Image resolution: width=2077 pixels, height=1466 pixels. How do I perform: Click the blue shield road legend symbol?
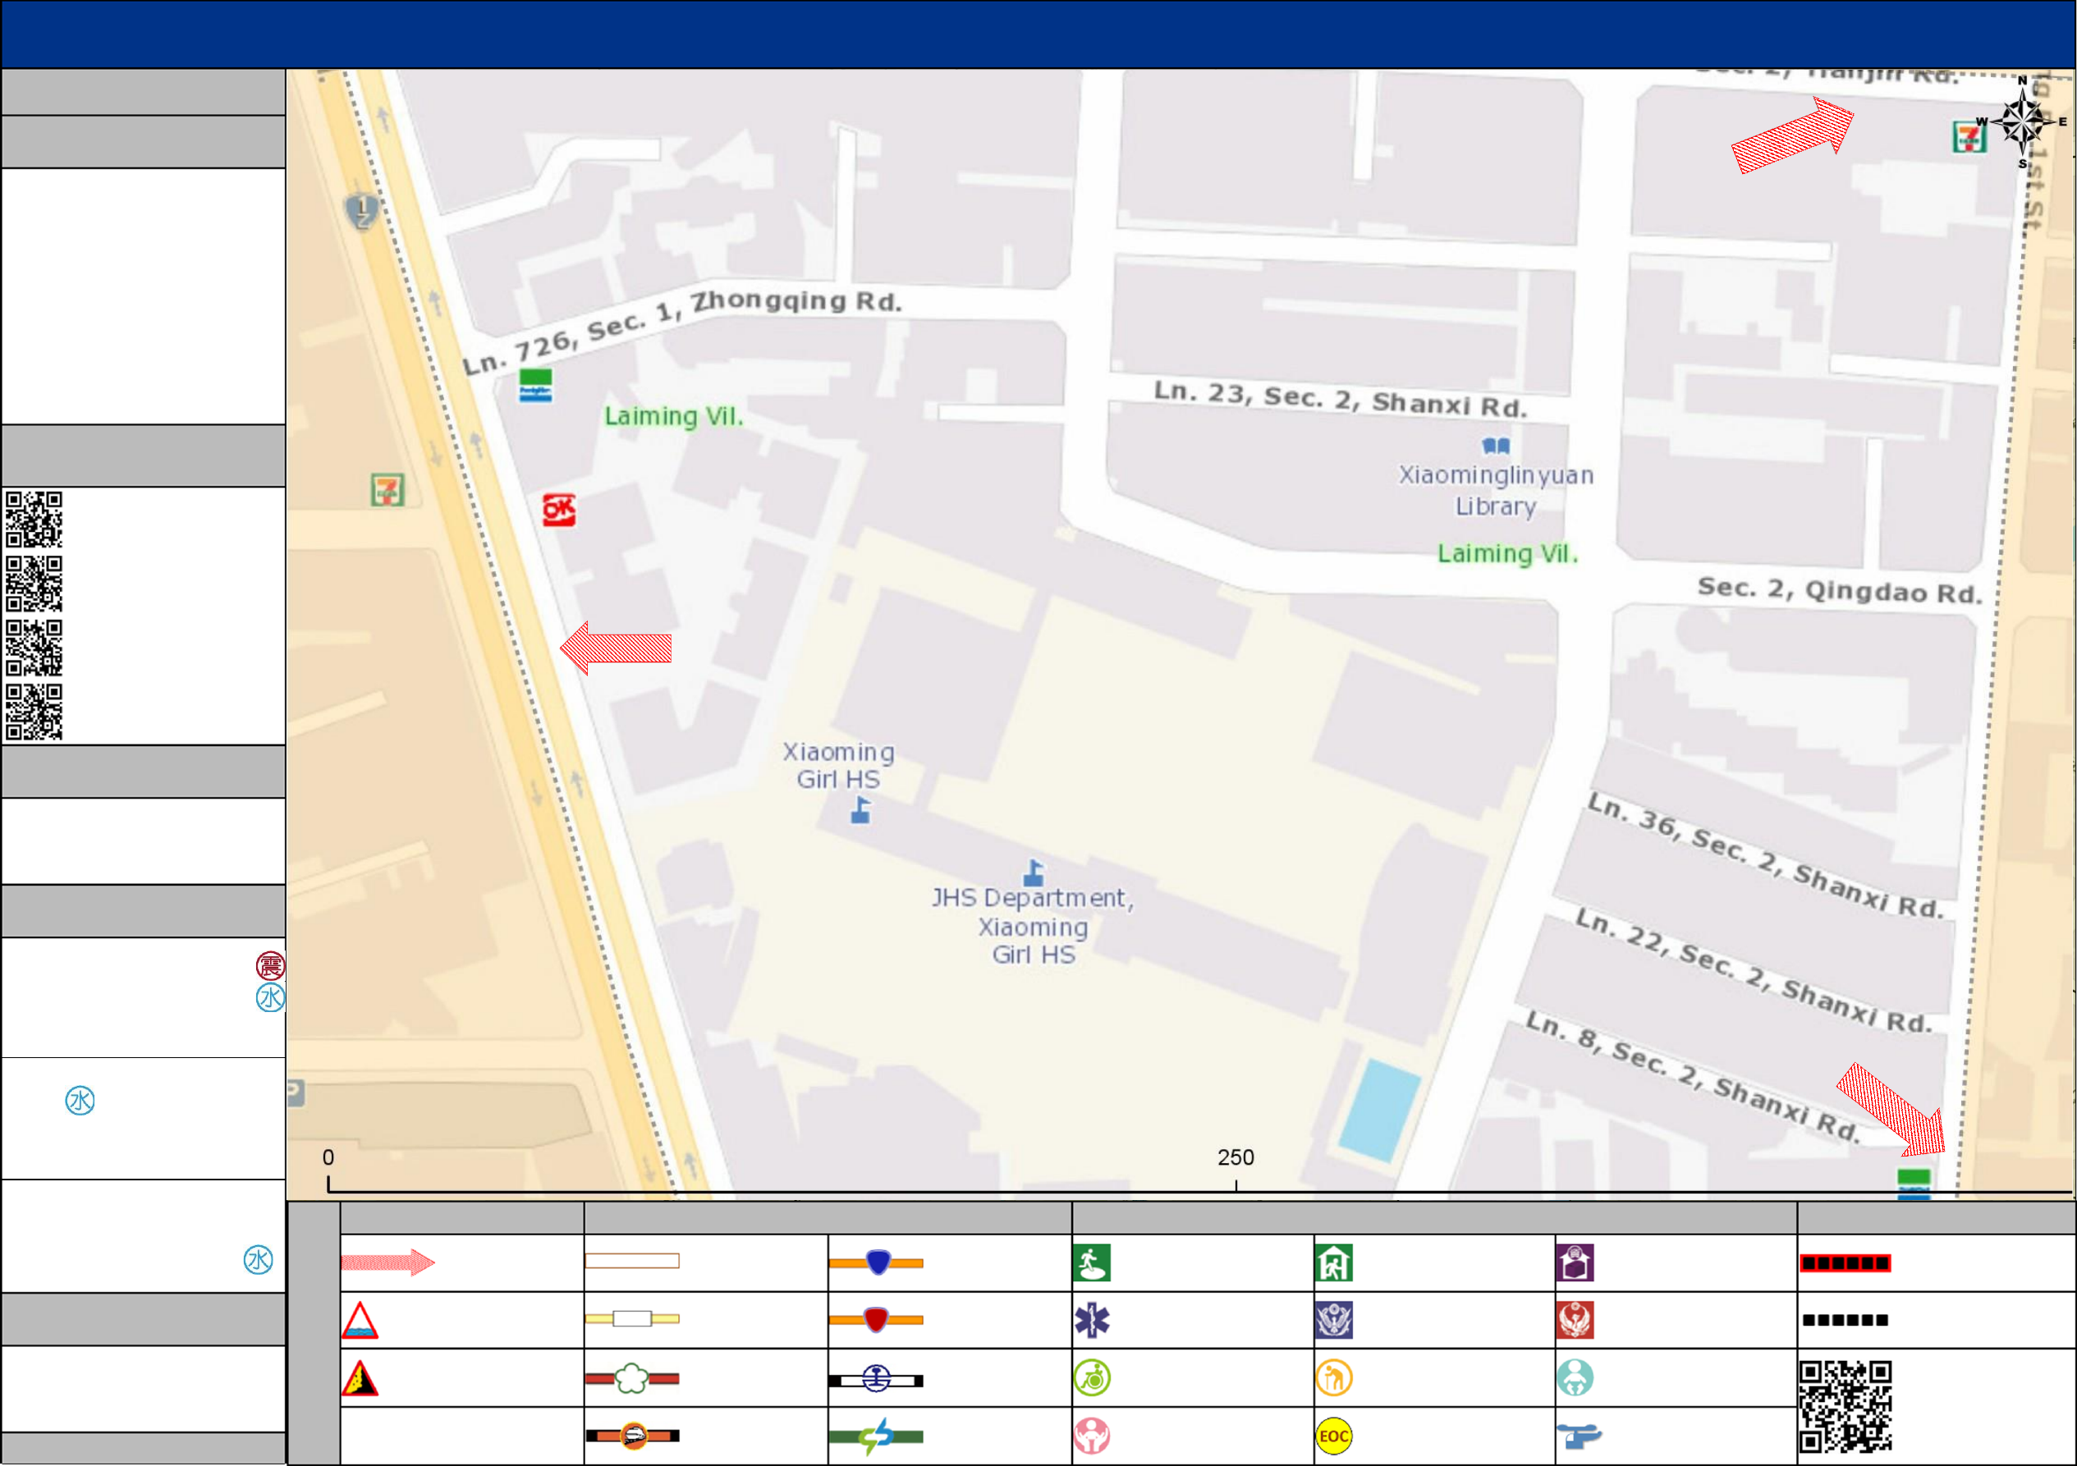click(x=877, y=1262)
